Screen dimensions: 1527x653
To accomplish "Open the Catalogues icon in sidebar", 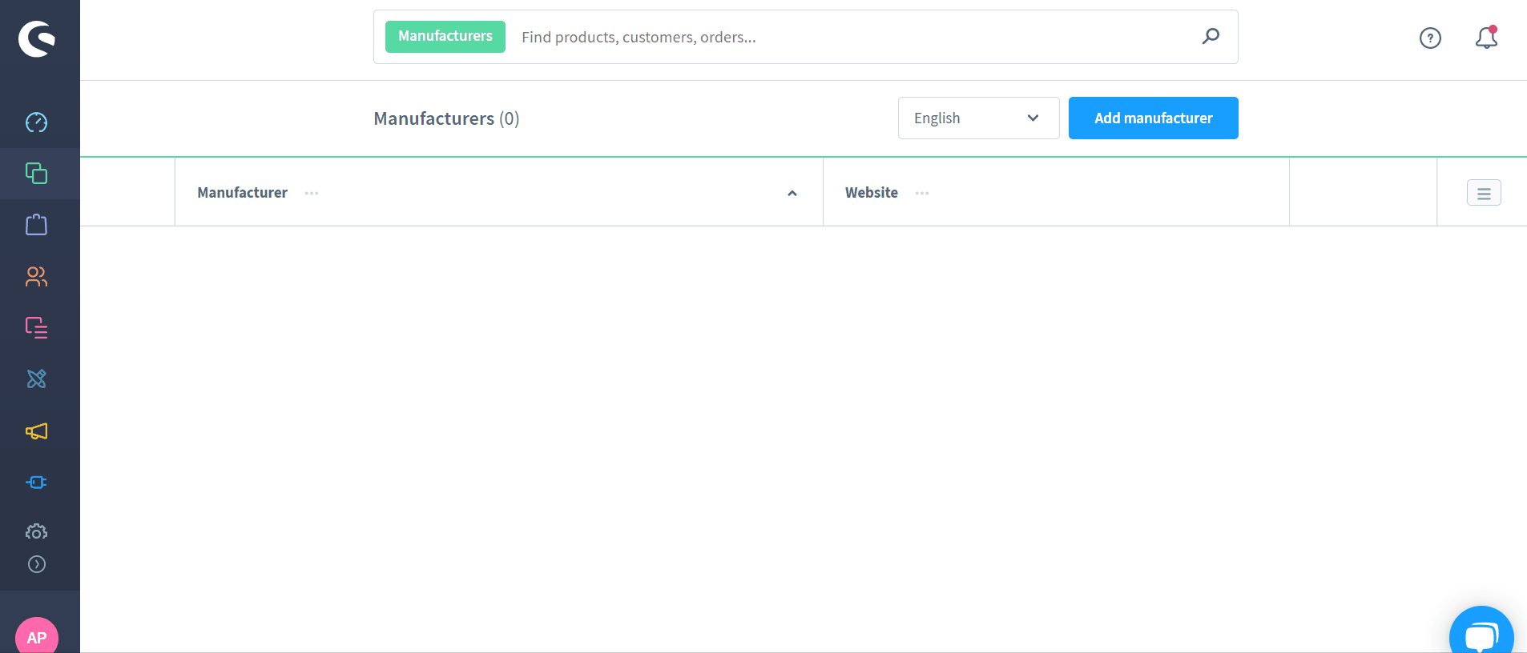I will tap(37, 174).
